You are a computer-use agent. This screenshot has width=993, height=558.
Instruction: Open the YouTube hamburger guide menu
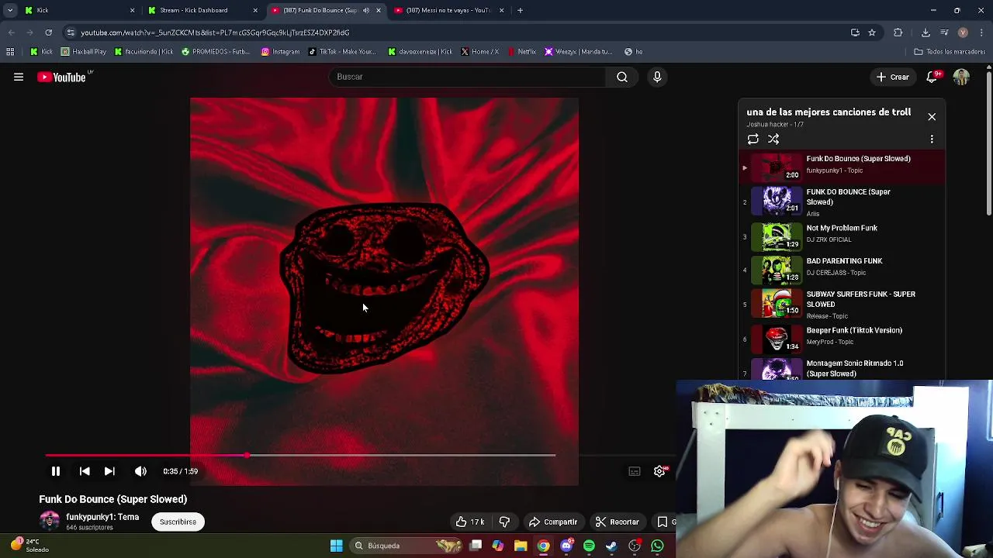(19, 77)
